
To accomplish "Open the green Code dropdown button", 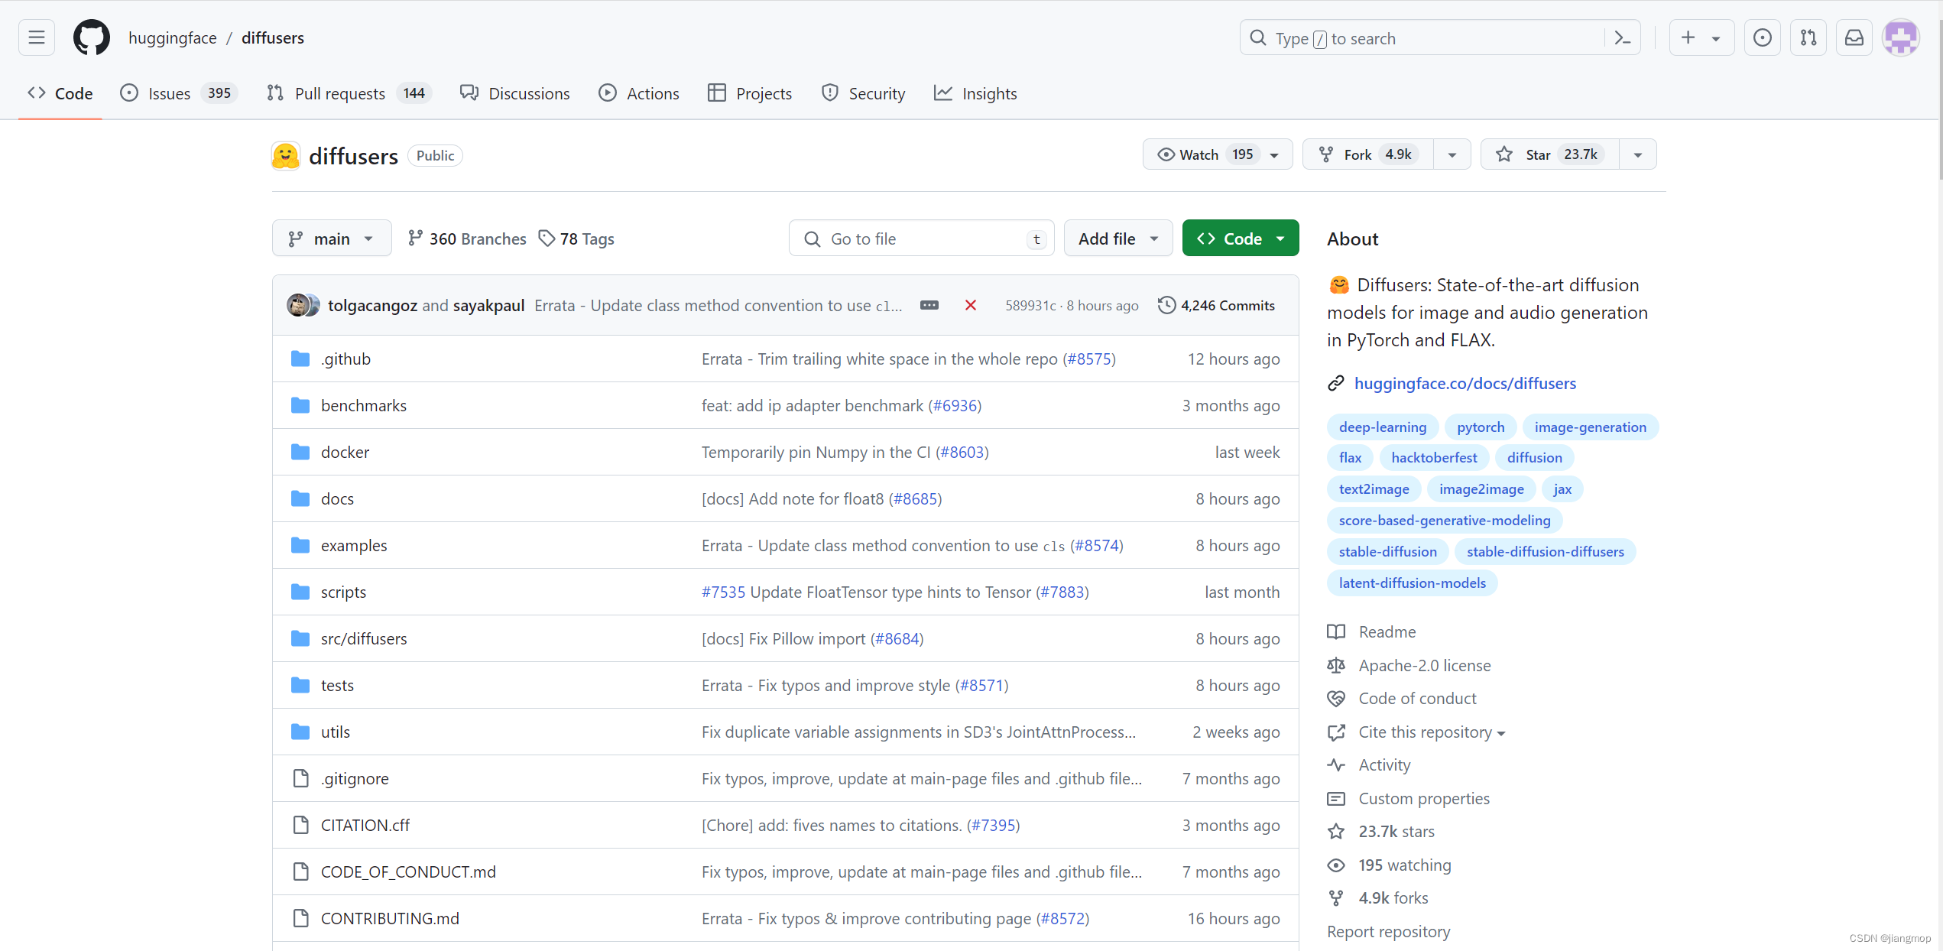I will [x=1240, y=239].
